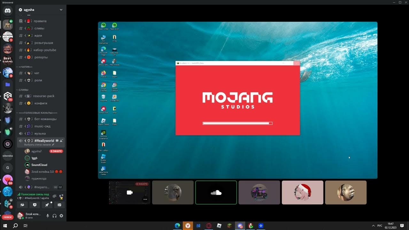
Task: Open Windows Start menu
Action: click(x=5, y=226)
